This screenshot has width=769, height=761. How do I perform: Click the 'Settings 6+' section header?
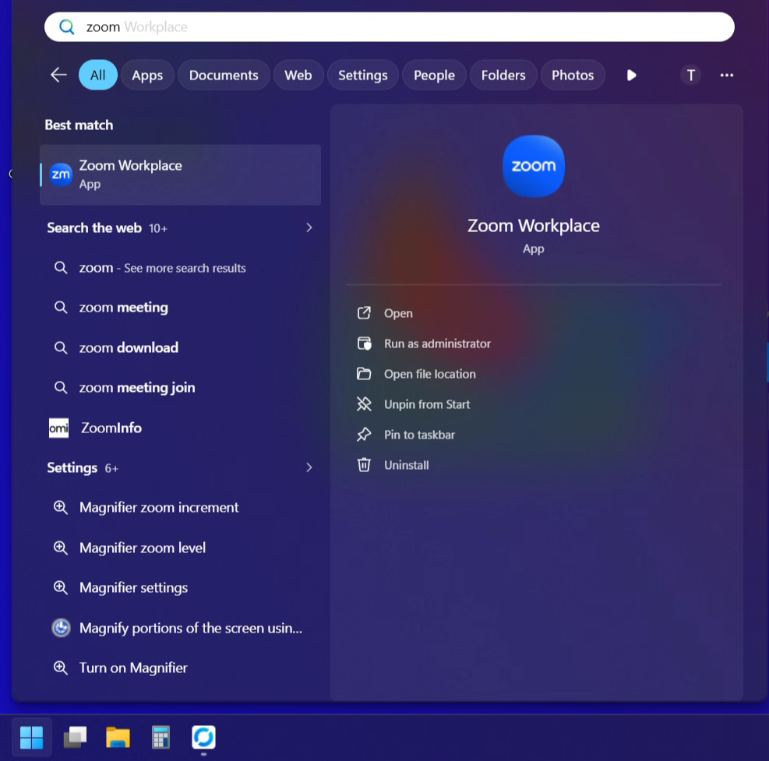point(83,468)
